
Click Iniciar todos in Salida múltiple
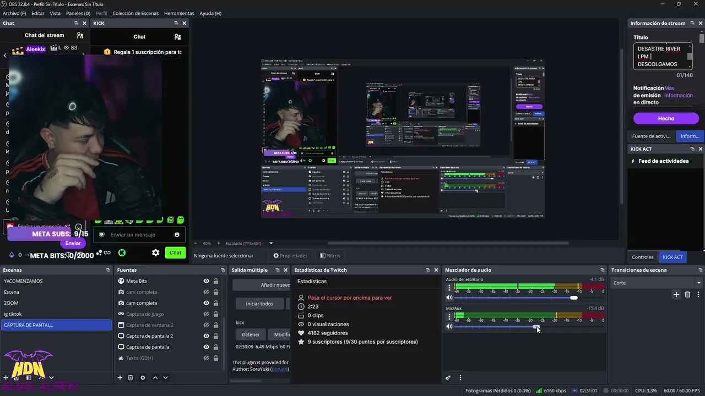coord(259,304)
